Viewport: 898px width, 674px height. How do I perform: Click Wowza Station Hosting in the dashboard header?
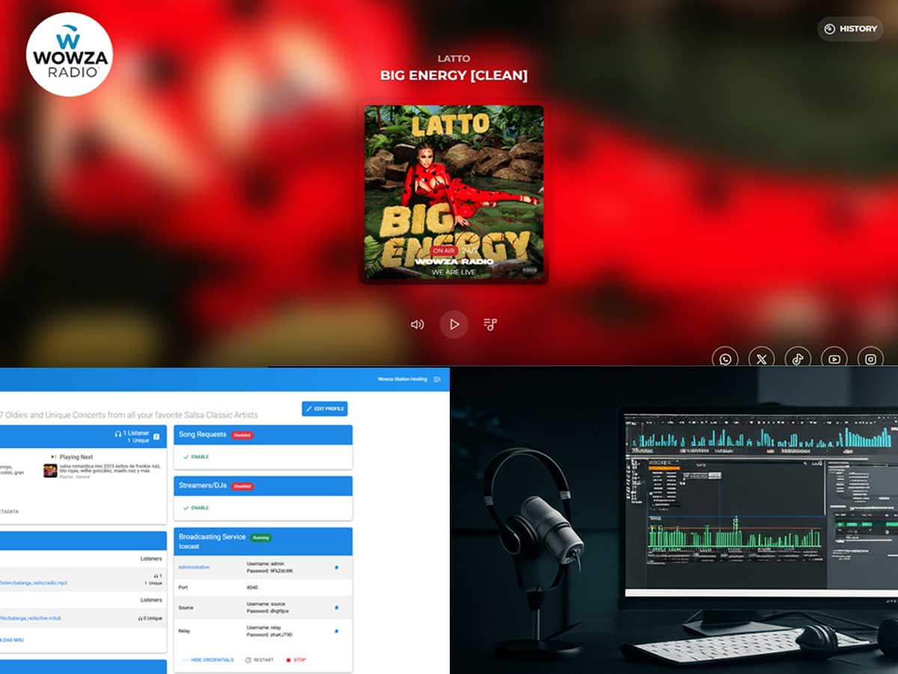[403, 379]
